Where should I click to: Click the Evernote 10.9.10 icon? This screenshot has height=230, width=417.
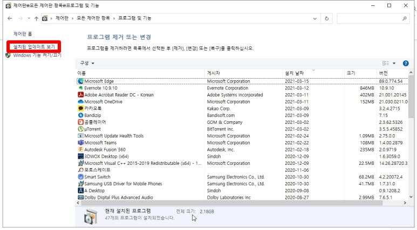[80, 88]
